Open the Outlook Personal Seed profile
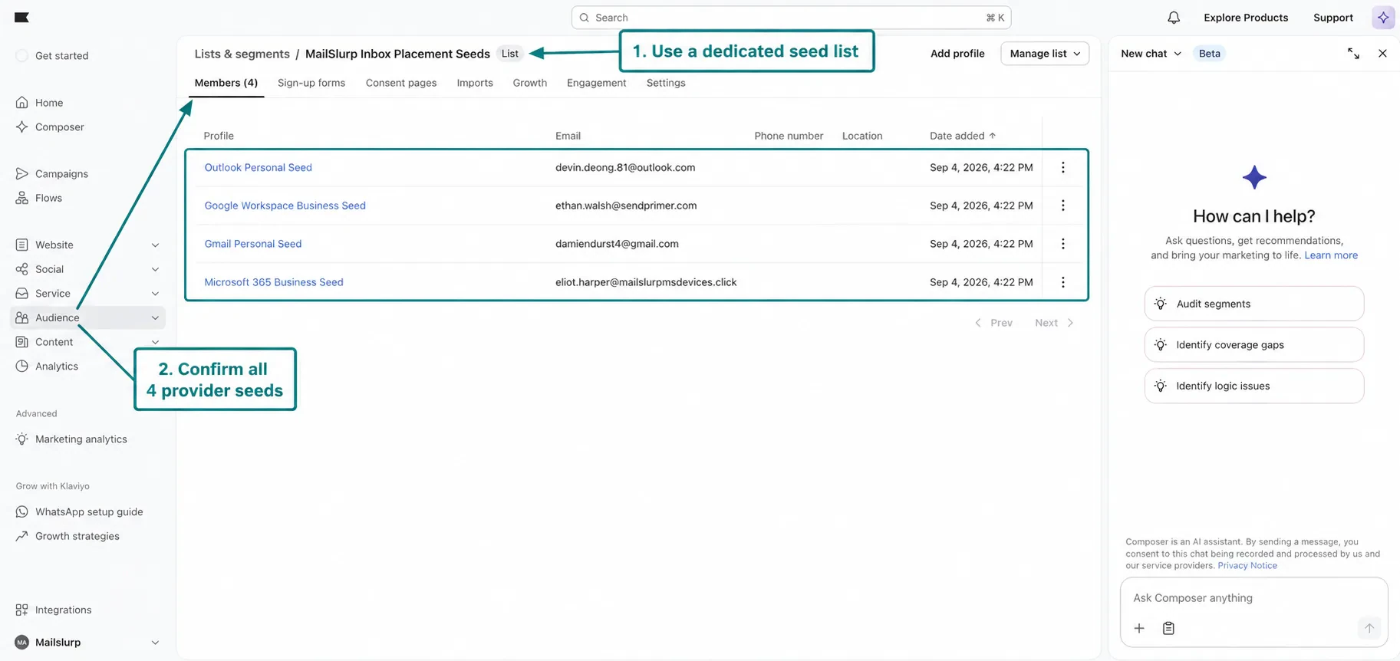Screen dimensions: 1400x661 (258, 167)
